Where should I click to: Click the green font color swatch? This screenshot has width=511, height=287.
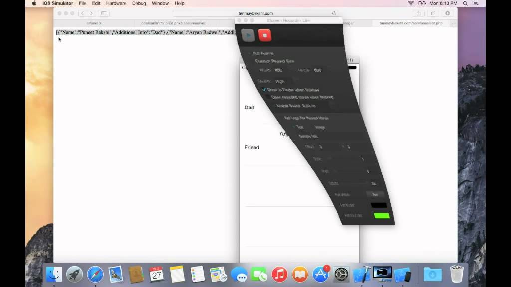point(381,216)
